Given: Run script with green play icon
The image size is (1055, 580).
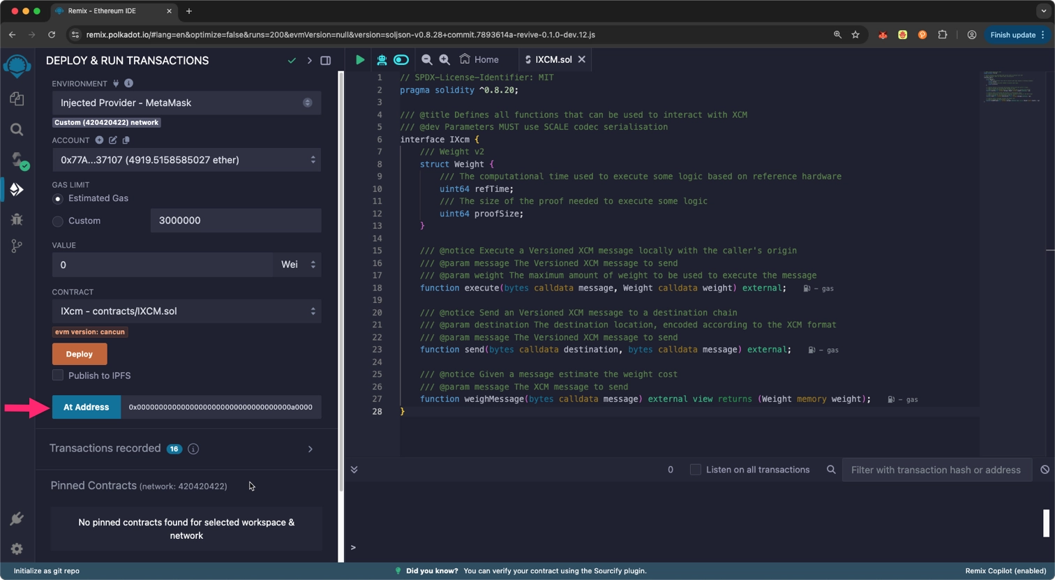Looking at the screenshot, I should [360, 60].
